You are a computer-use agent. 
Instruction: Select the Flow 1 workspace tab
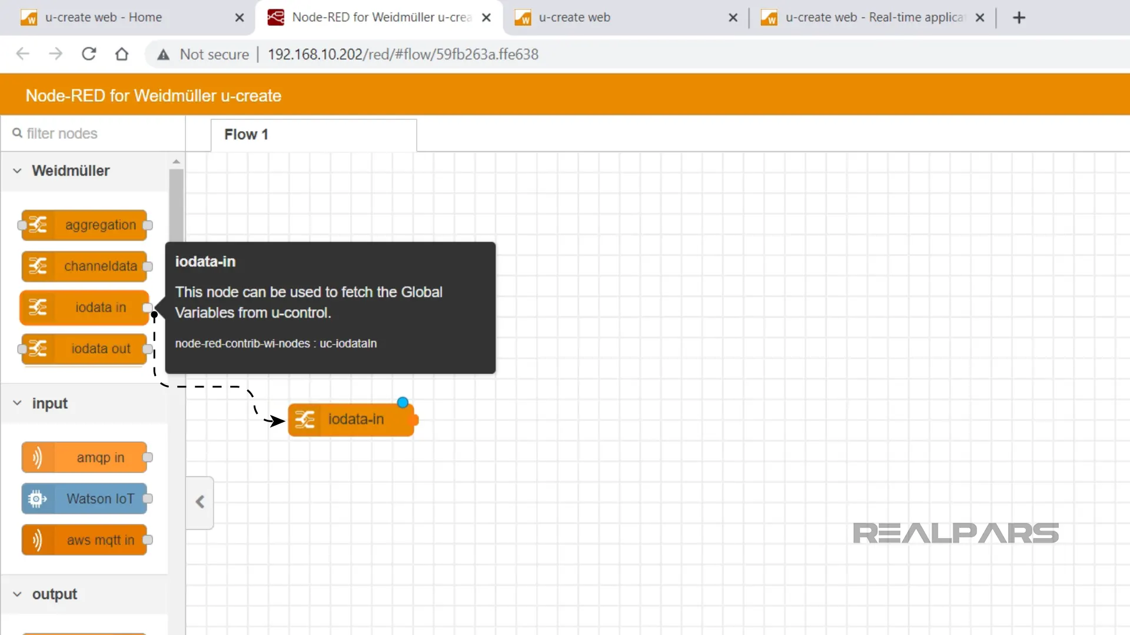click(314, 135)
